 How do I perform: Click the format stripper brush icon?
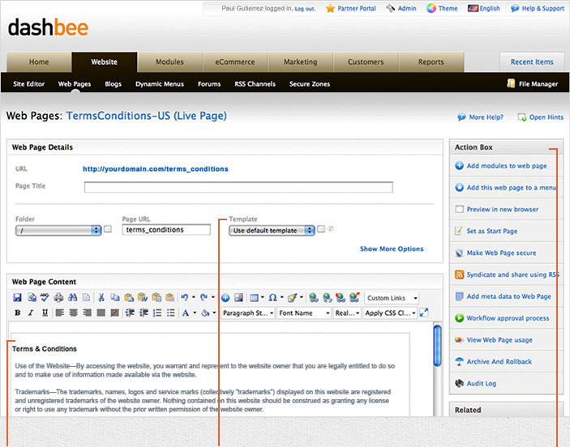292,298
